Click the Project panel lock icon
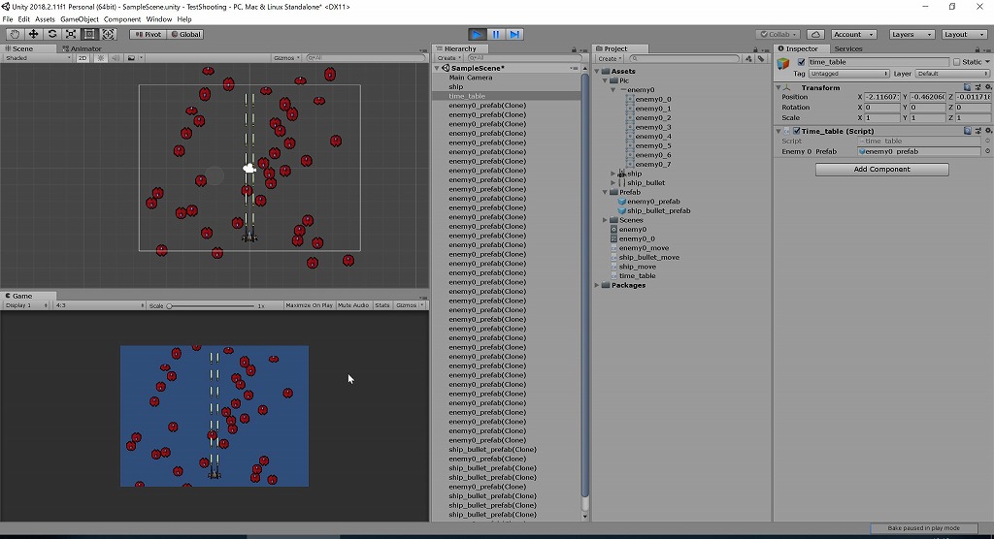 pyautogui.click(x=755, y=49)
